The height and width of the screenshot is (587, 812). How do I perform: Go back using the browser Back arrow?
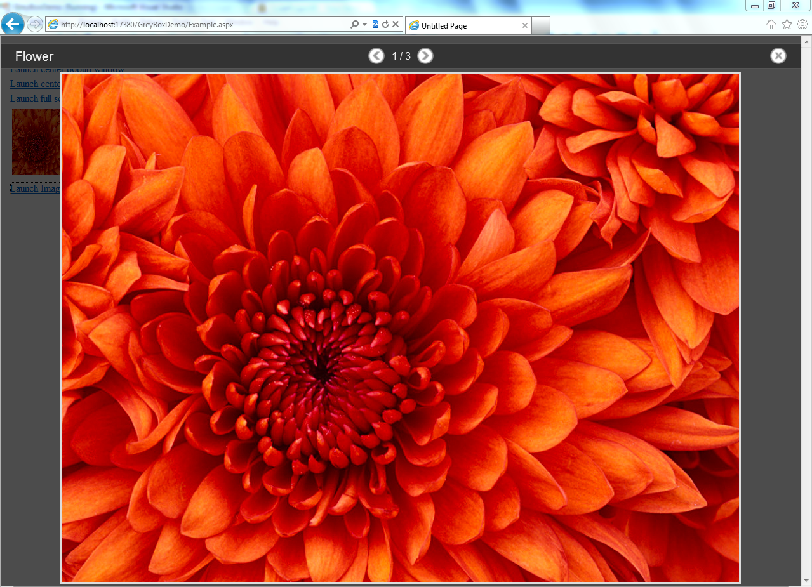click(x=13, y=24)
